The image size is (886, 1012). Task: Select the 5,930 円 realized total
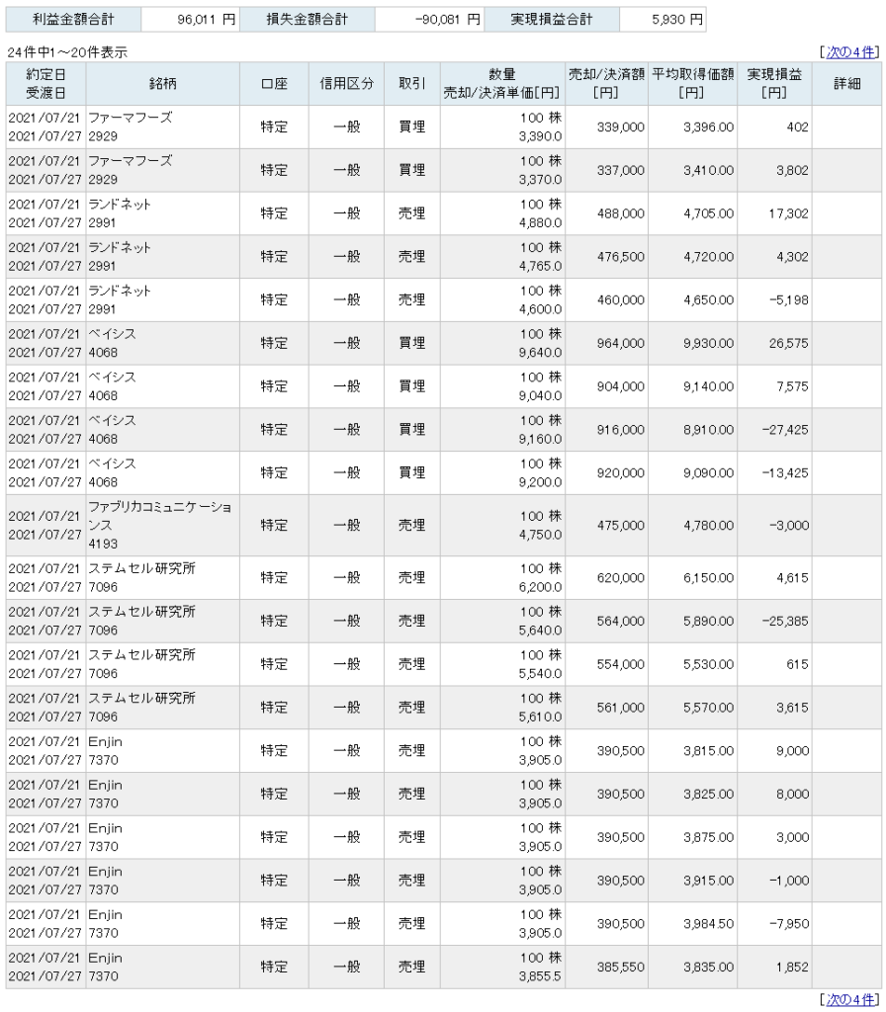(x=663, y=20)
